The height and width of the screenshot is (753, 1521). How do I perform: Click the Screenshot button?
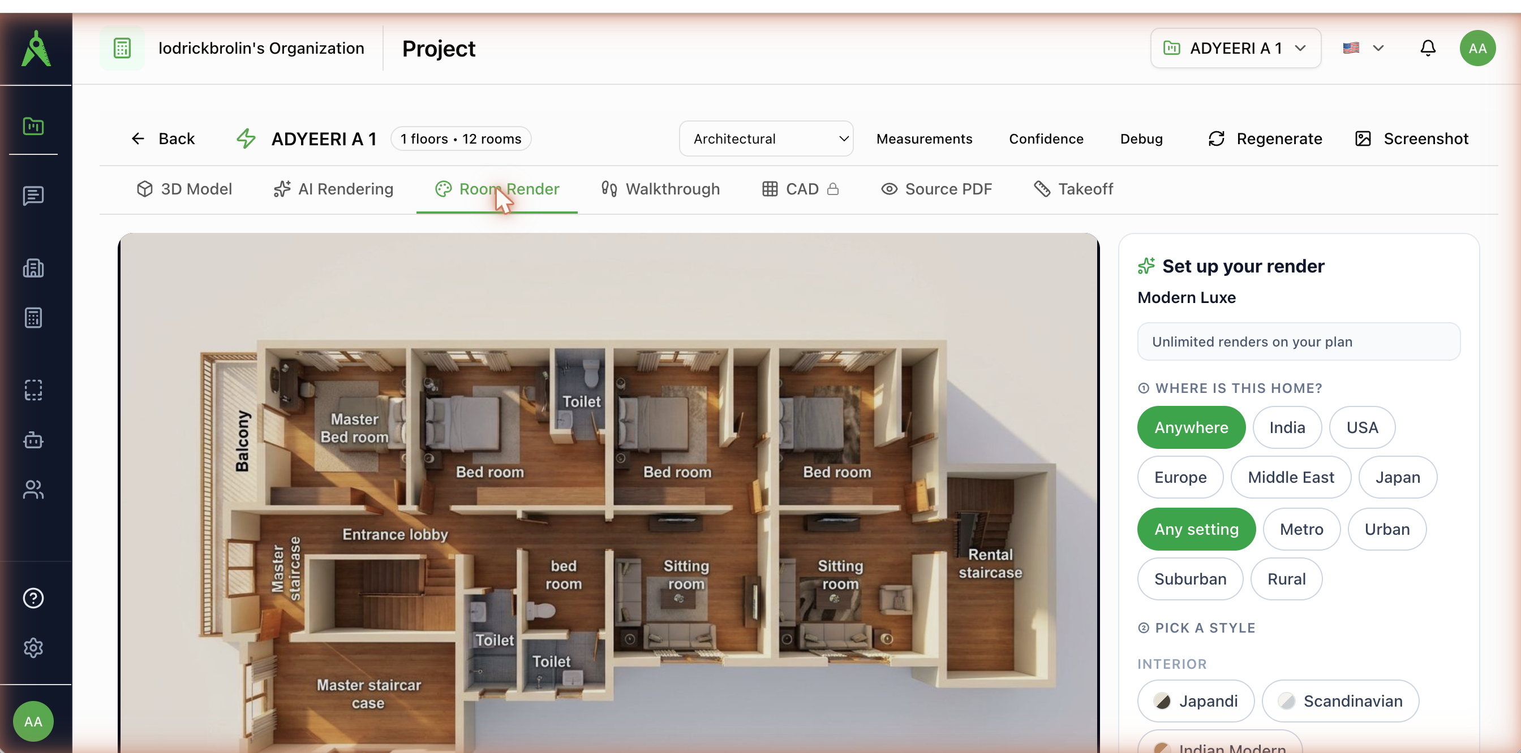[1411, 139]
